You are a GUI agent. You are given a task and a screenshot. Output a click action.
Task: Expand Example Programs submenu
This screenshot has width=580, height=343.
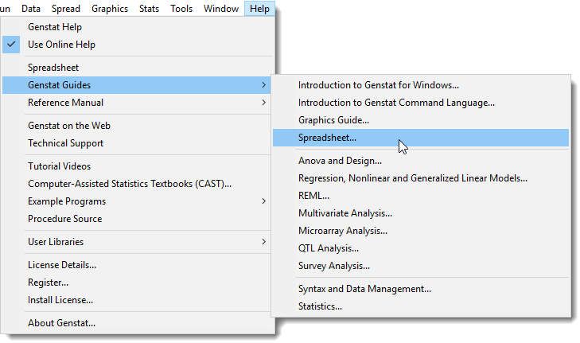[x=138, y=201]
